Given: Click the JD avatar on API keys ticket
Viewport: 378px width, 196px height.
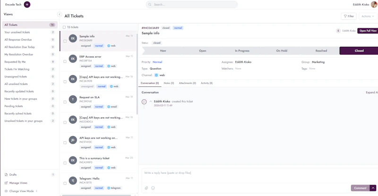Looking at the screenshot, I should [73, 140].
